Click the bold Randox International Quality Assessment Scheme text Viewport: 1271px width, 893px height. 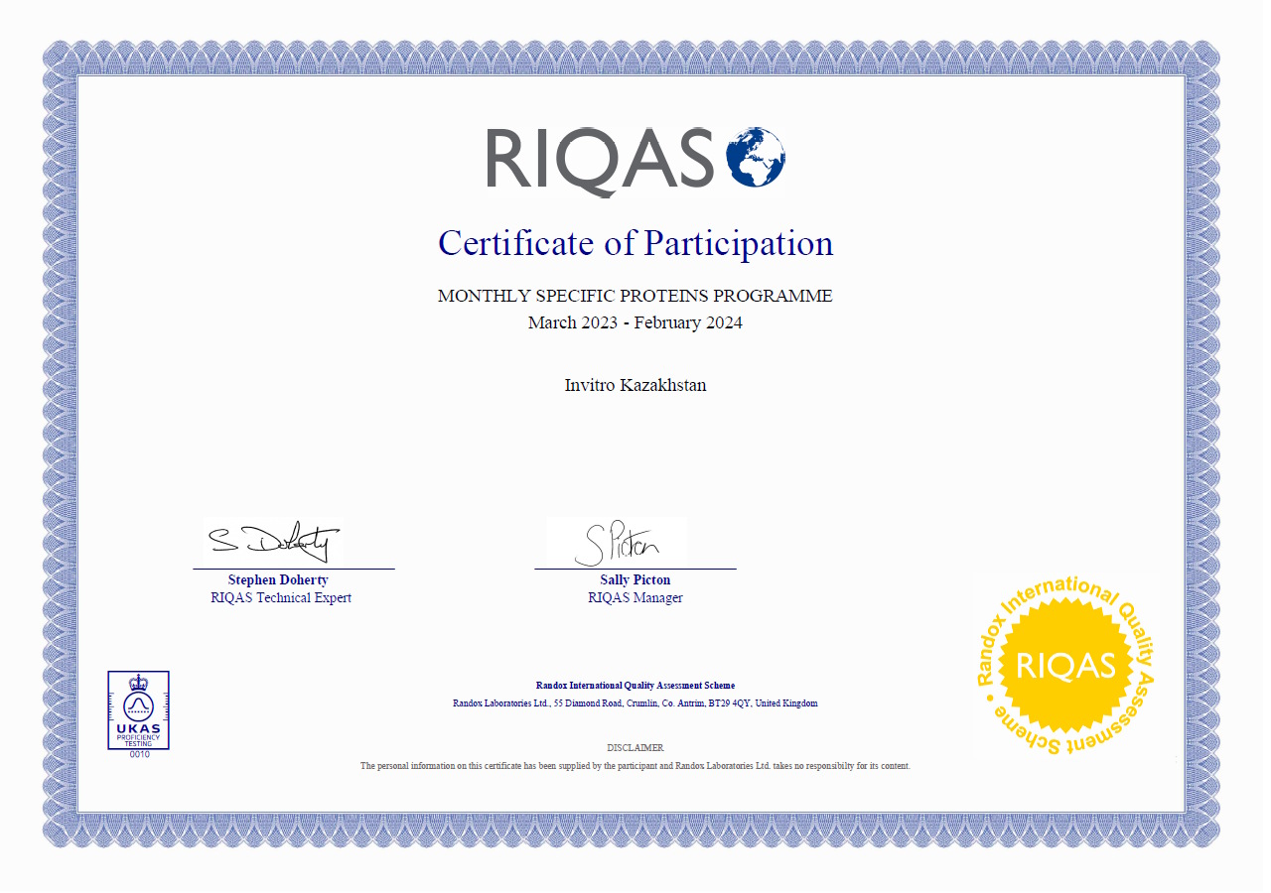pyautogui.click(x=635, y=686)
